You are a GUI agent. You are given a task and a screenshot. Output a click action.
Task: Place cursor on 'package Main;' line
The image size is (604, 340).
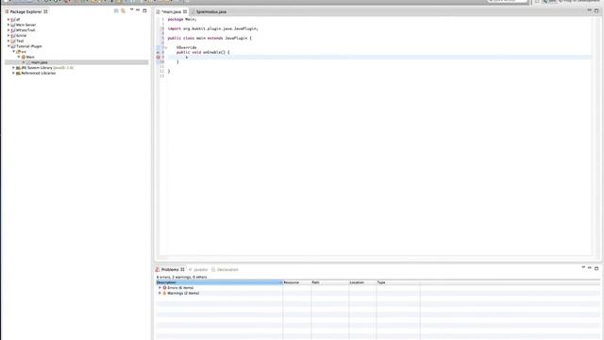coord(182,19)
